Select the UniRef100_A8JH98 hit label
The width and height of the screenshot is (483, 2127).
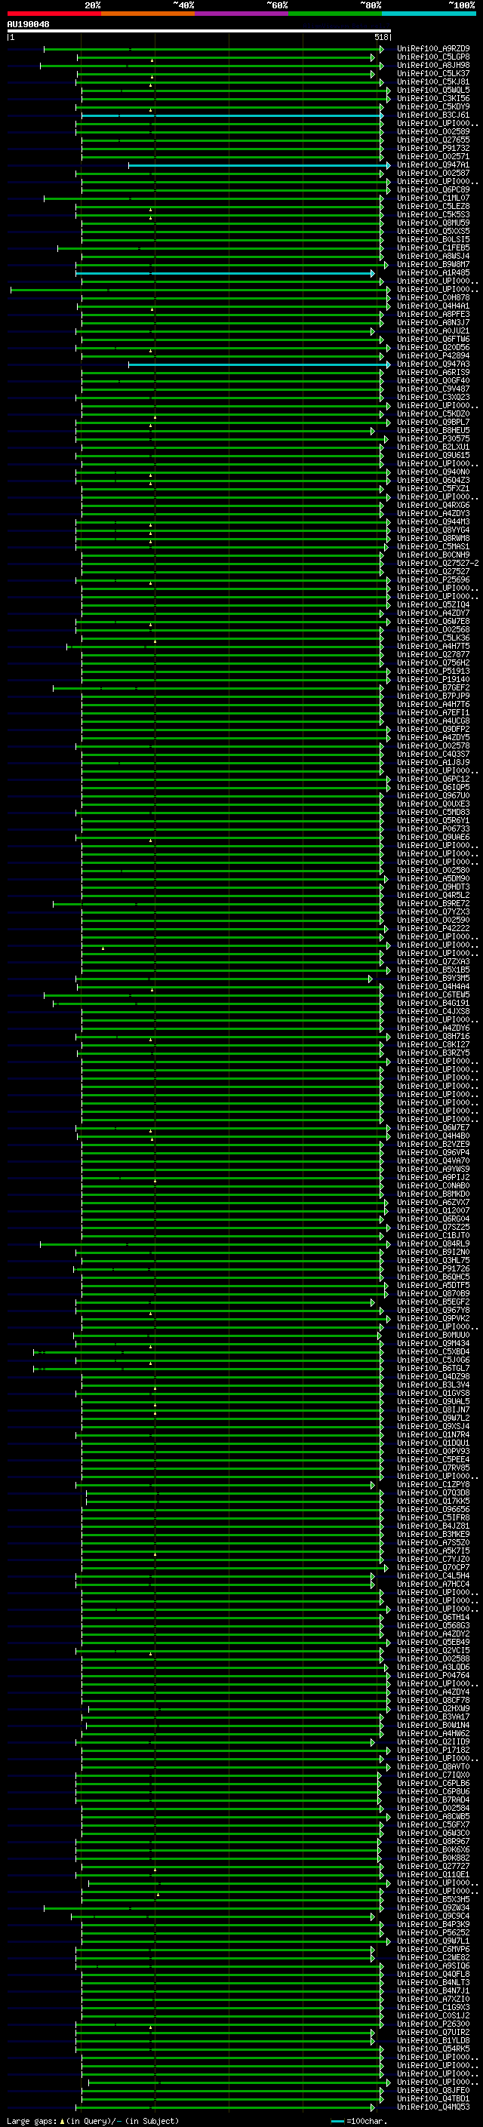[x=433, y=65]
